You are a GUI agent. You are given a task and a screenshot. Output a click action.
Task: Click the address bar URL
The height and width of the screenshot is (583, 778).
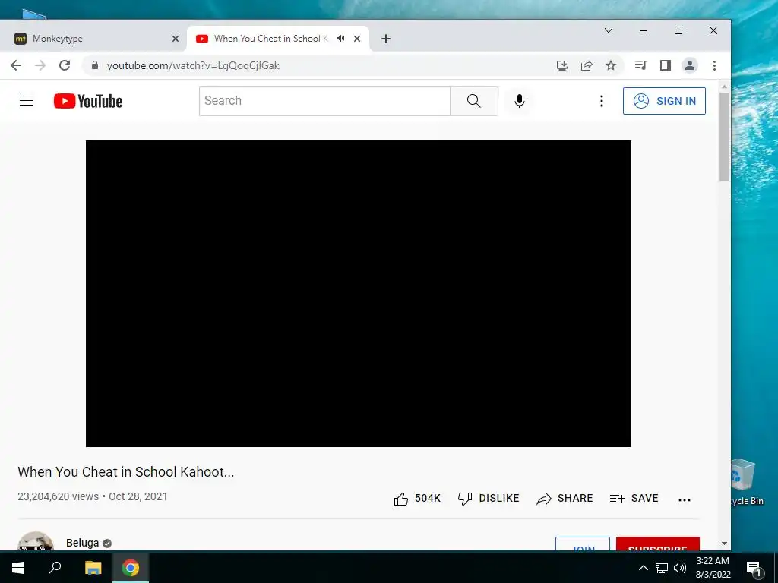point(193,65)
